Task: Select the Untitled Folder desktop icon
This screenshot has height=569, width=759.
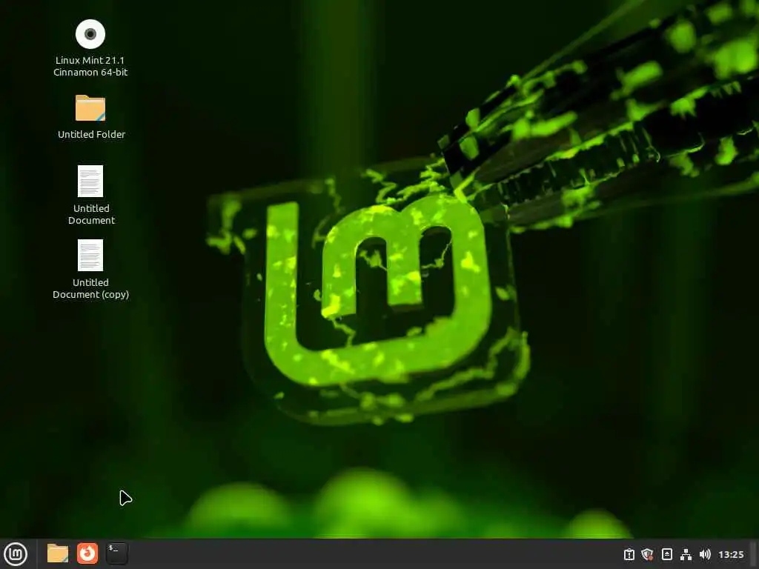Action: point(90,108)
